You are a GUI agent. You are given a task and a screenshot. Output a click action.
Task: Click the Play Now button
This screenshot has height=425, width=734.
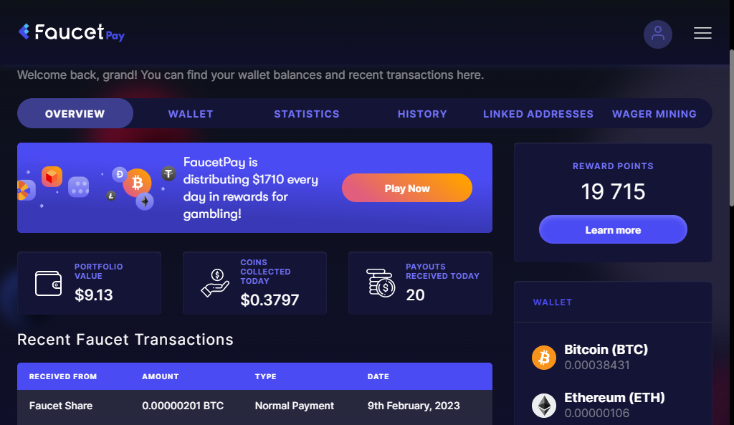tap(407, 188)
